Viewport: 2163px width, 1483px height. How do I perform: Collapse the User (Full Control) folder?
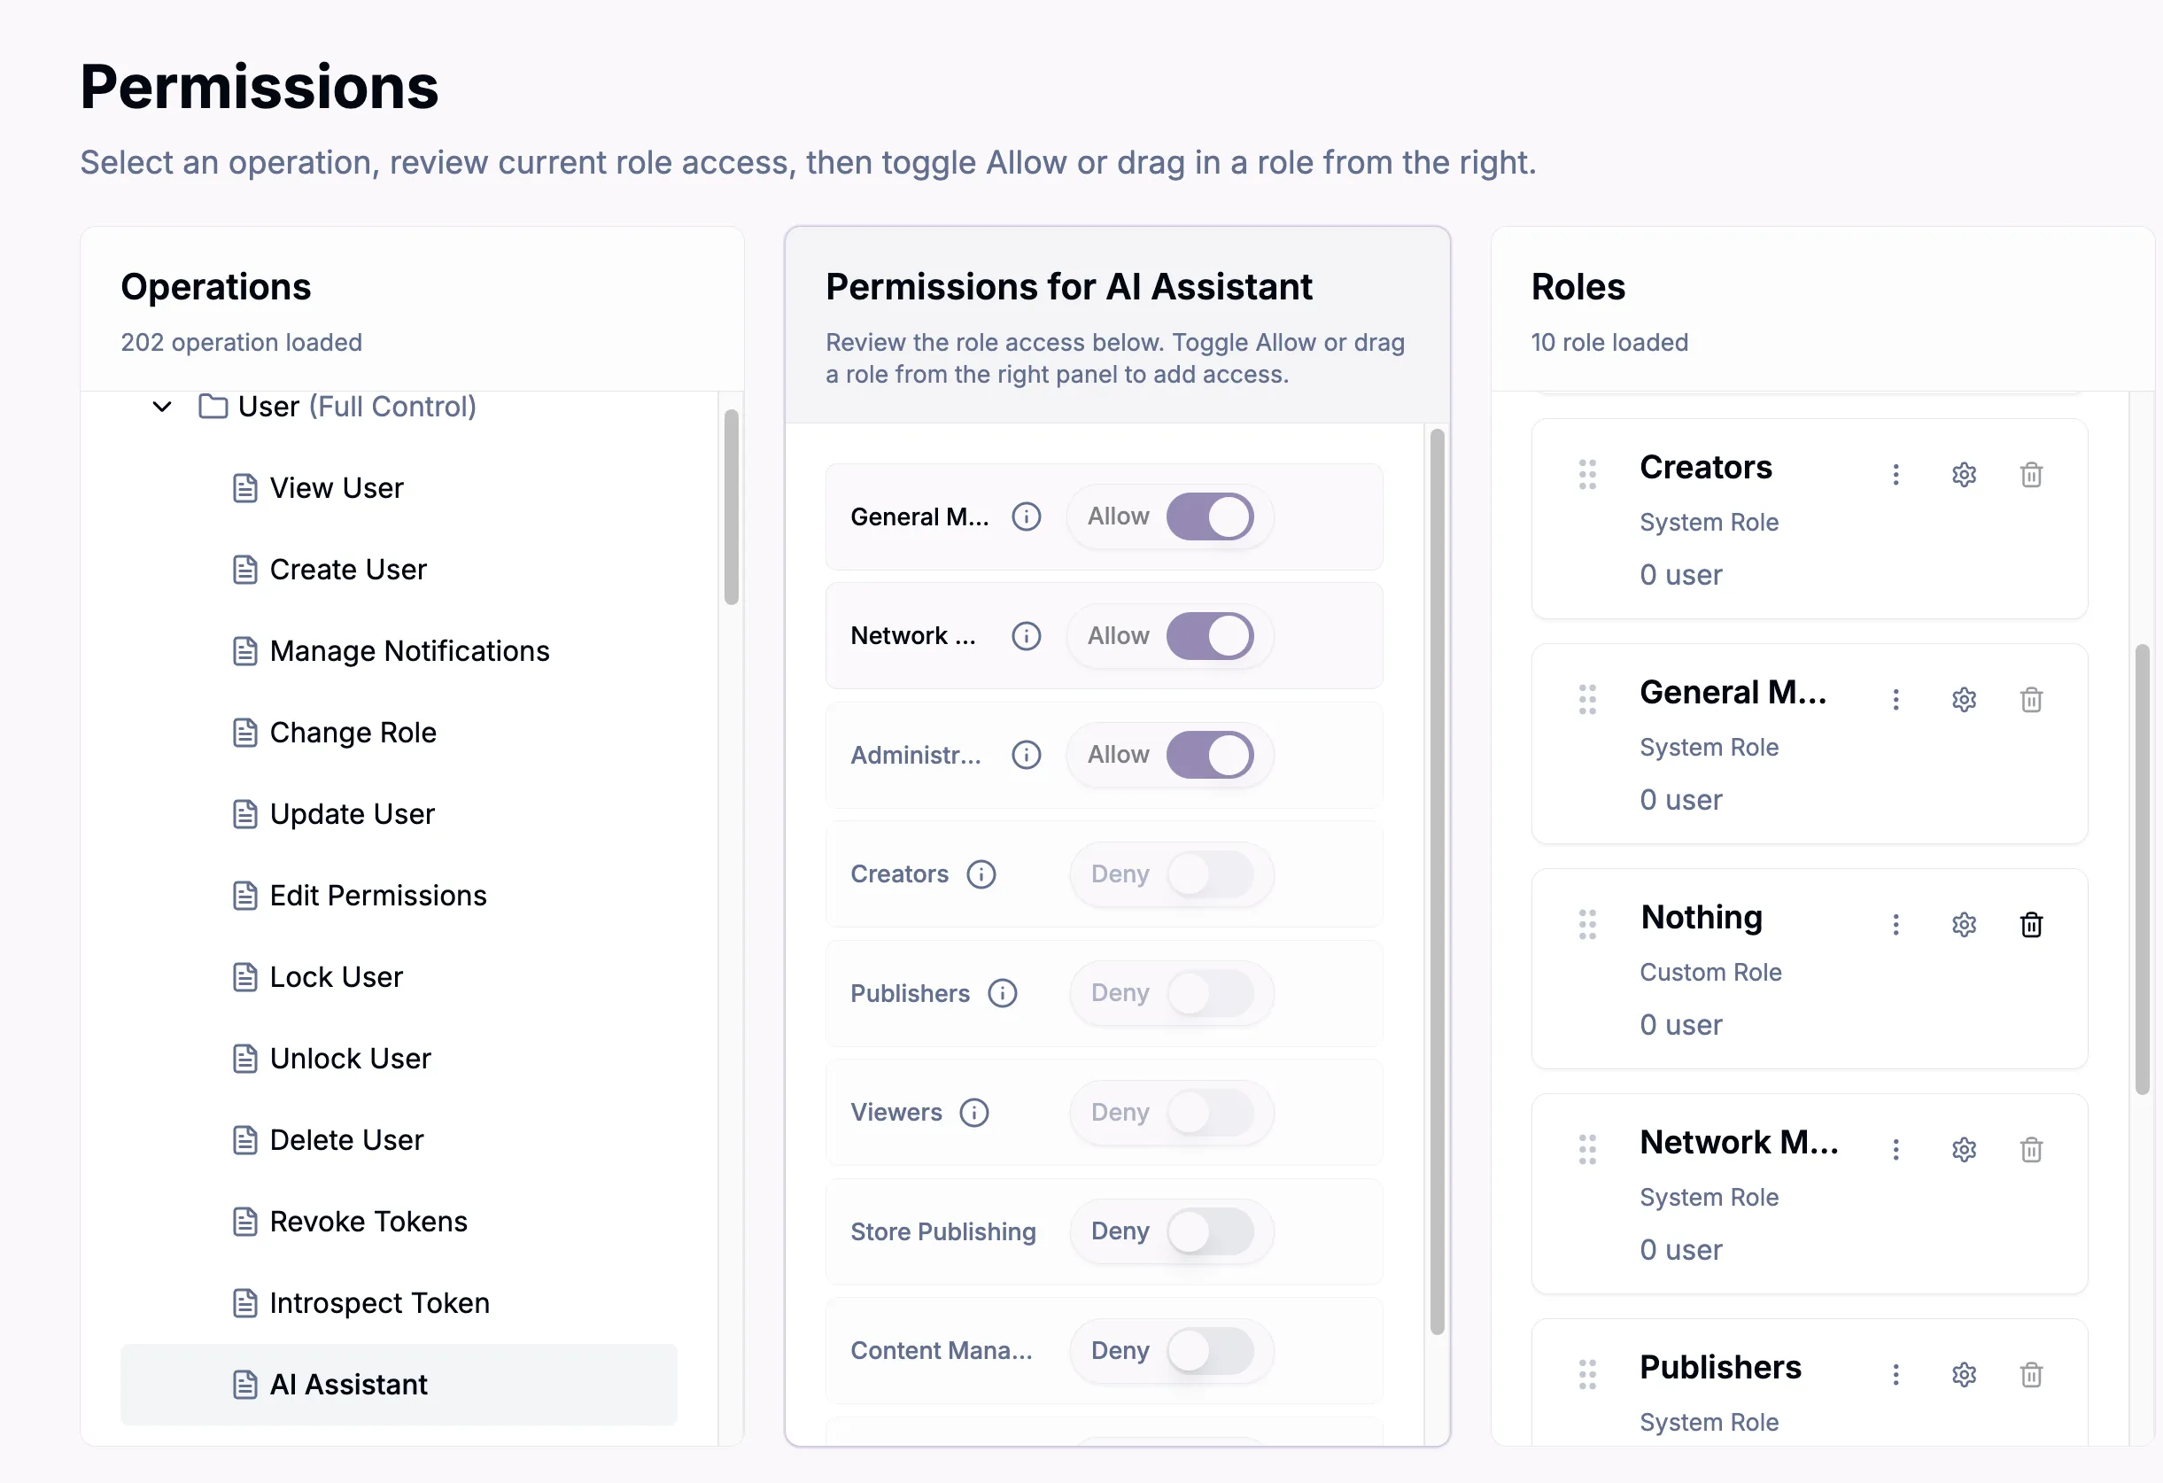pyautogui.click(x=162, y=407)
